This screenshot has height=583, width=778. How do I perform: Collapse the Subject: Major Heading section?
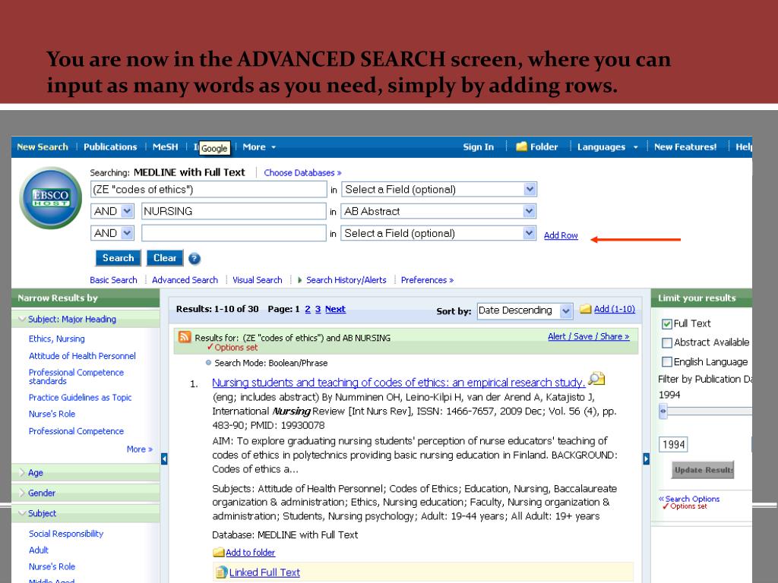click(x=22, y=320)
